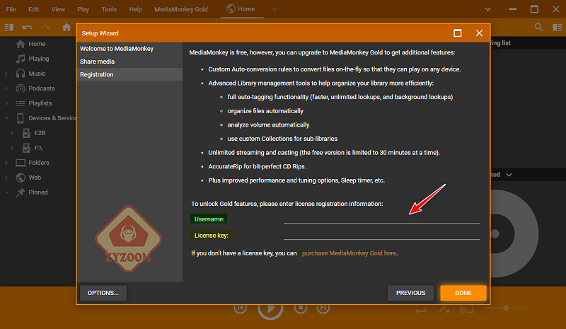
Task: Toggle shuffle in player bar
Action: coord(444,309)
